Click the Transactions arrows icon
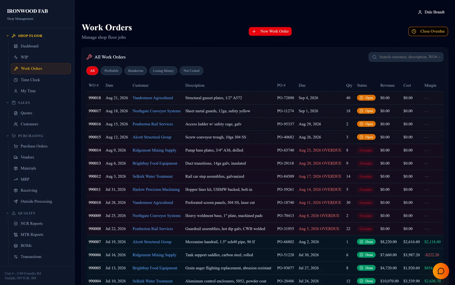 16,257
